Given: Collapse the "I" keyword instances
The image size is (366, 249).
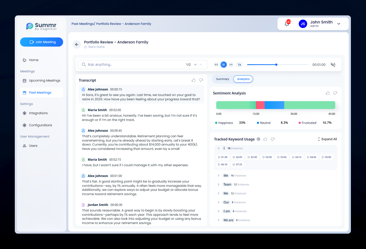Looking at the screenshot, I should 218,148.
